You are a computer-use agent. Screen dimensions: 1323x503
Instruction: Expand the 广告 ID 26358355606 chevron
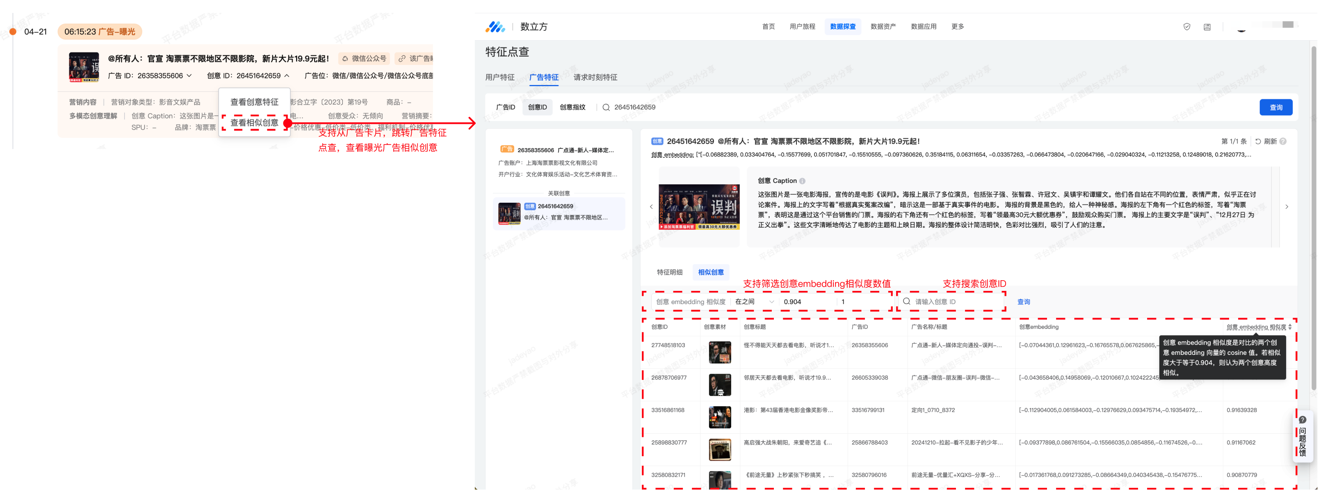(189, 75)
